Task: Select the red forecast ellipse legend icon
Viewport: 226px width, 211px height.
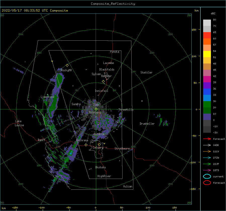Action: click(207, 183)
